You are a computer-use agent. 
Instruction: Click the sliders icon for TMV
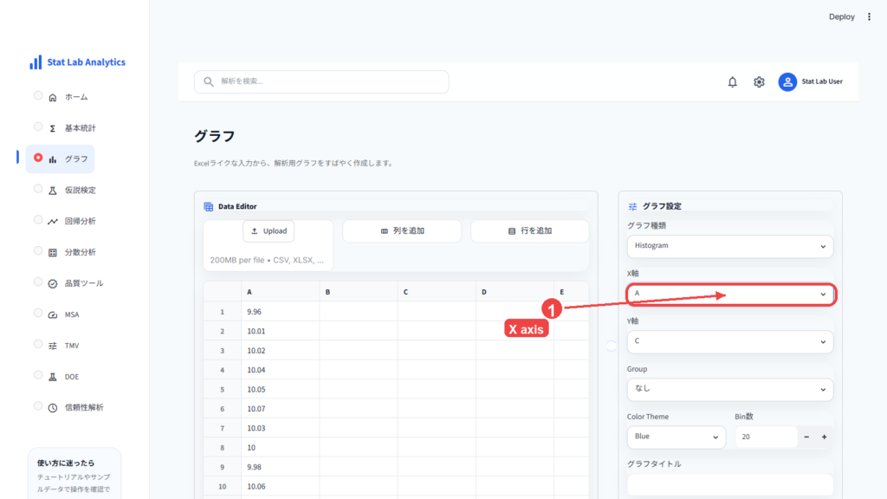click(x=53, y=346)
